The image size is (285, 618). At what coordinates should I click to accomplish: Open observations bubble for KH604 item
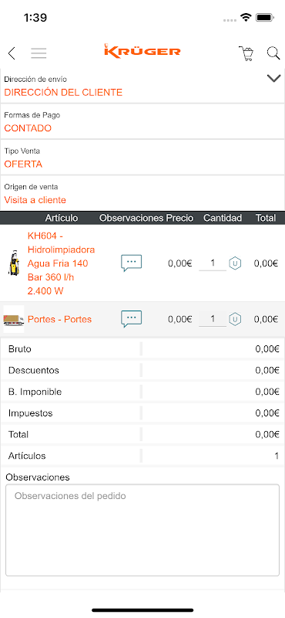point(131,263)
